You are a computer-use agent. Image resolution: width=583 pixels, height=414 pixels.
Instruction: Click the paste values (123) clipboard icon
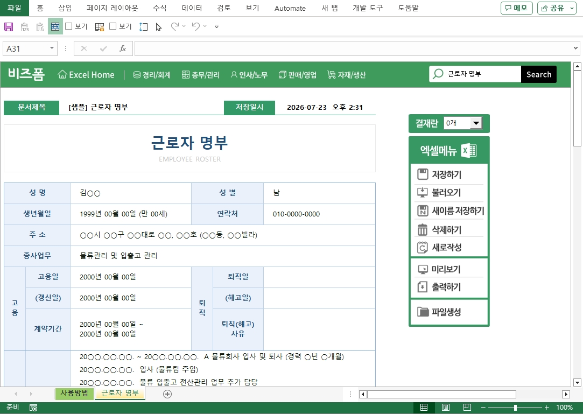[x=25, y=27]
